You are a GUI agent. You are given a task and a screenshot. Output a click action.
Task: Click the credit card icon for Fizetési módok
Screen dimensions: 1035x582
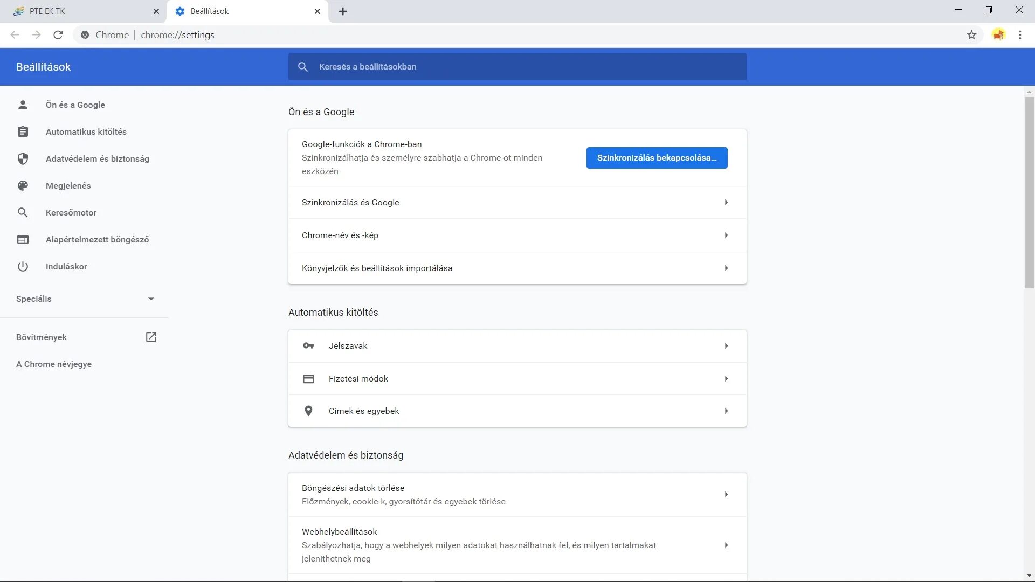[308, 378]
